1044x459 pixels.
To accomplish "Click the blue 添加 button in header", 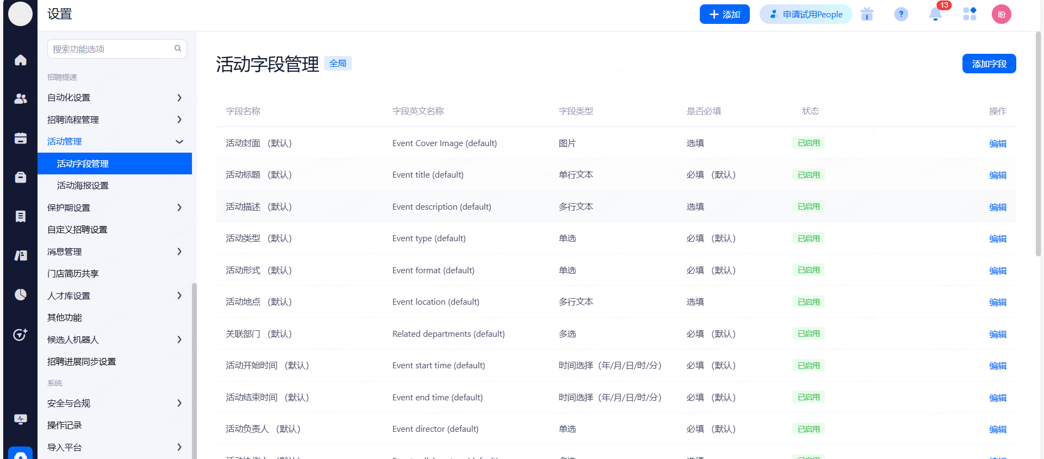I will point(724,15).
